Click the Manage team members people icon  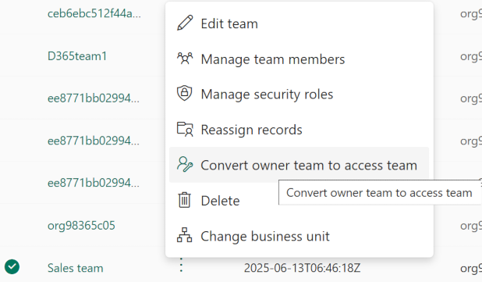185,59
